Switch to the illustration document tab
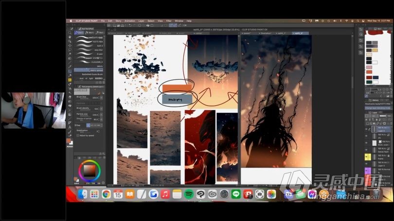394x221 pixels. coord(266,33)
